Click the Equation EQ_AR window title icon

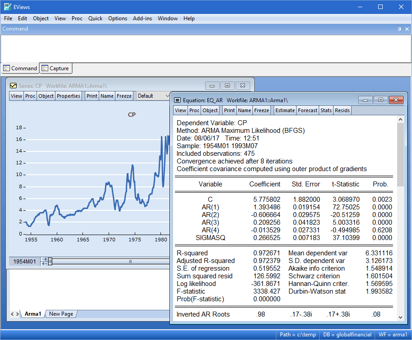tap(177, 100)
